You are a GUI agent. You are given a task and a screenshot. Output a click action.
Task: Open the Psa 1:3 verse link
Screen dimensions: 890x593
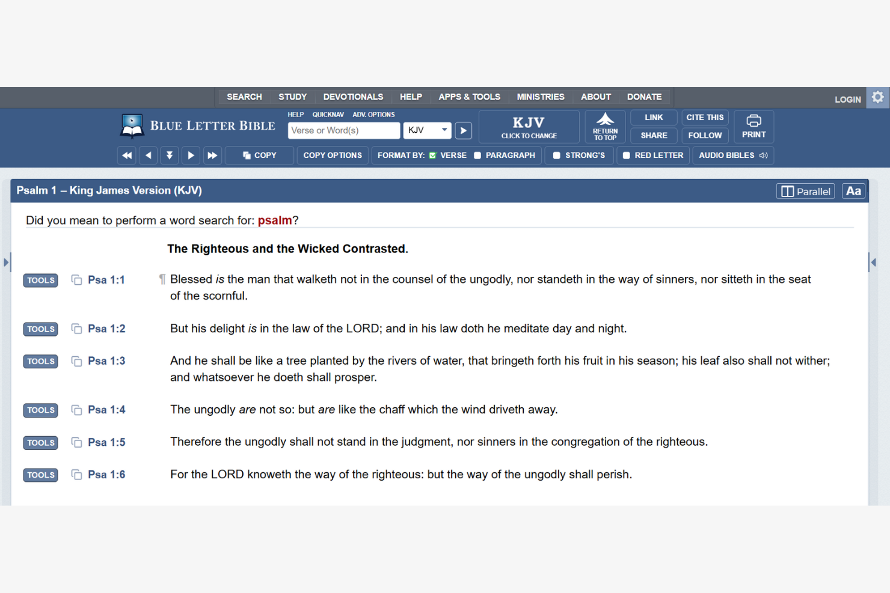pos(106,361)
